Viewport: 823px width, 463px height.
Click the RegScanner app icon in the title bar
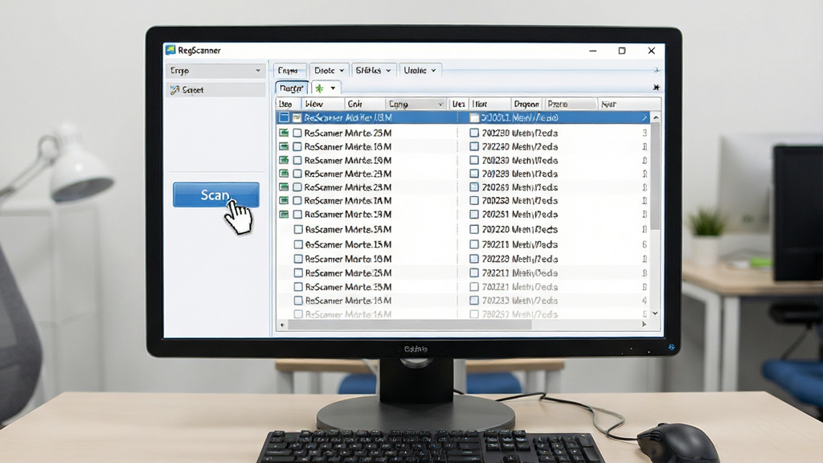(170, 50)
